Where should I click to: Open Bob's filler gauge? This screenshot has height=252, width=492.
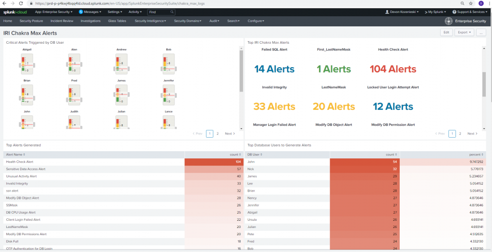[169, 64]
